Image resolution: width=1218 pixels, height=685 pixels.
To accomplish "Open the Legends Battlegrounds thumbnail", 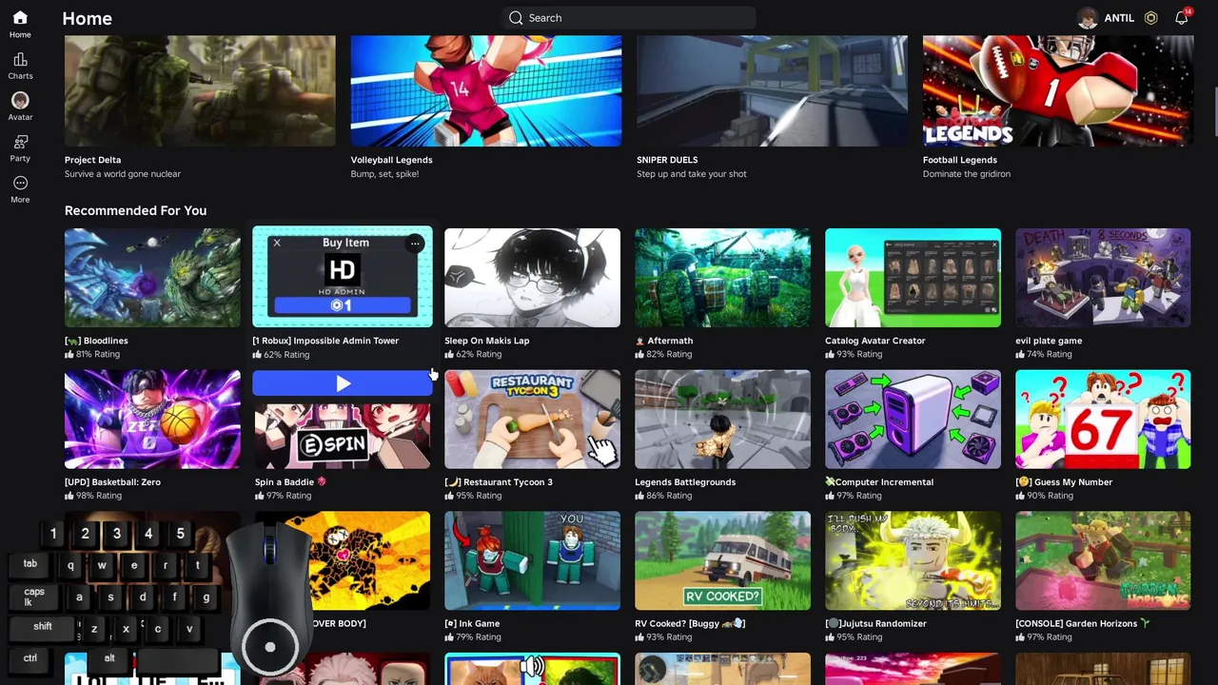I will pyautogui.click(x=722, y=420).
